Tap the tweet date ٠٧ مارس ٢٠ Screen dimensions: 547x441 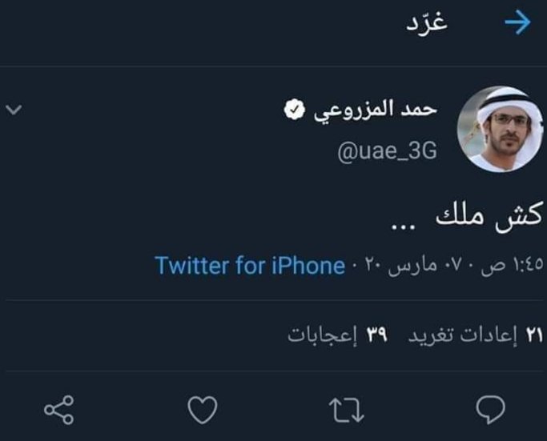tap(413, 266)
